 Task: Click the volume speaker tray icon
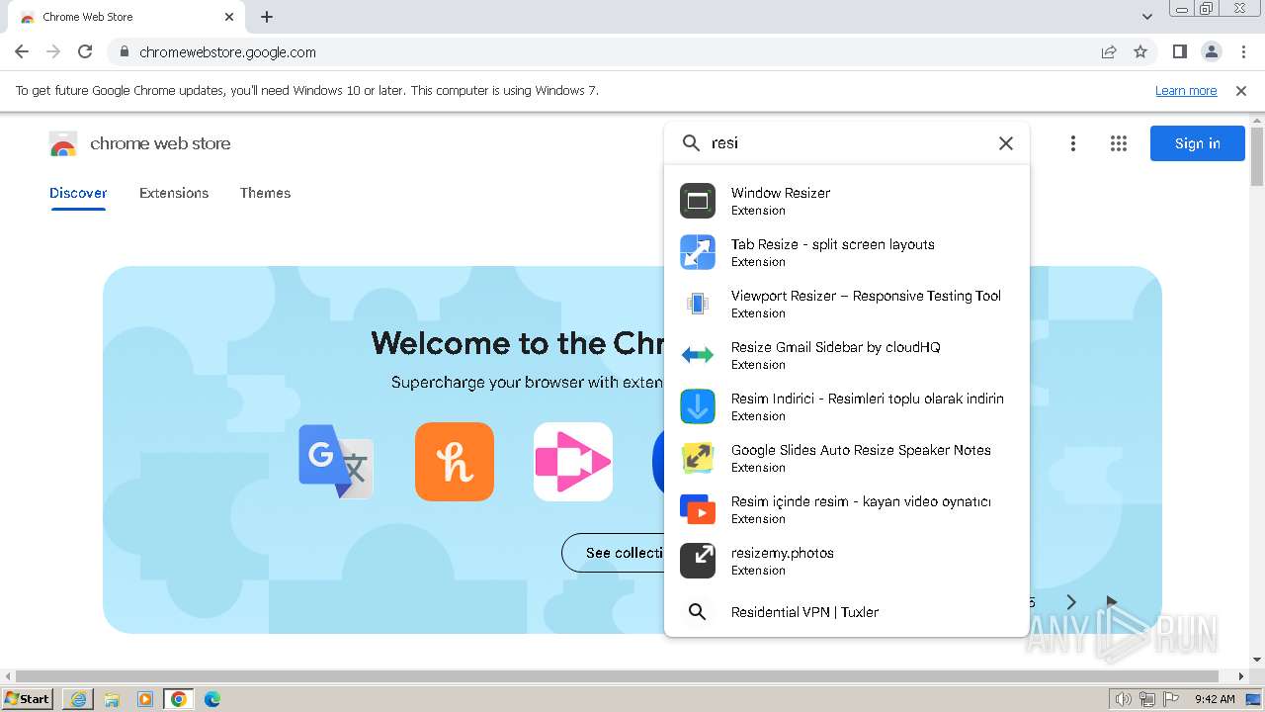pos(1123,699)
